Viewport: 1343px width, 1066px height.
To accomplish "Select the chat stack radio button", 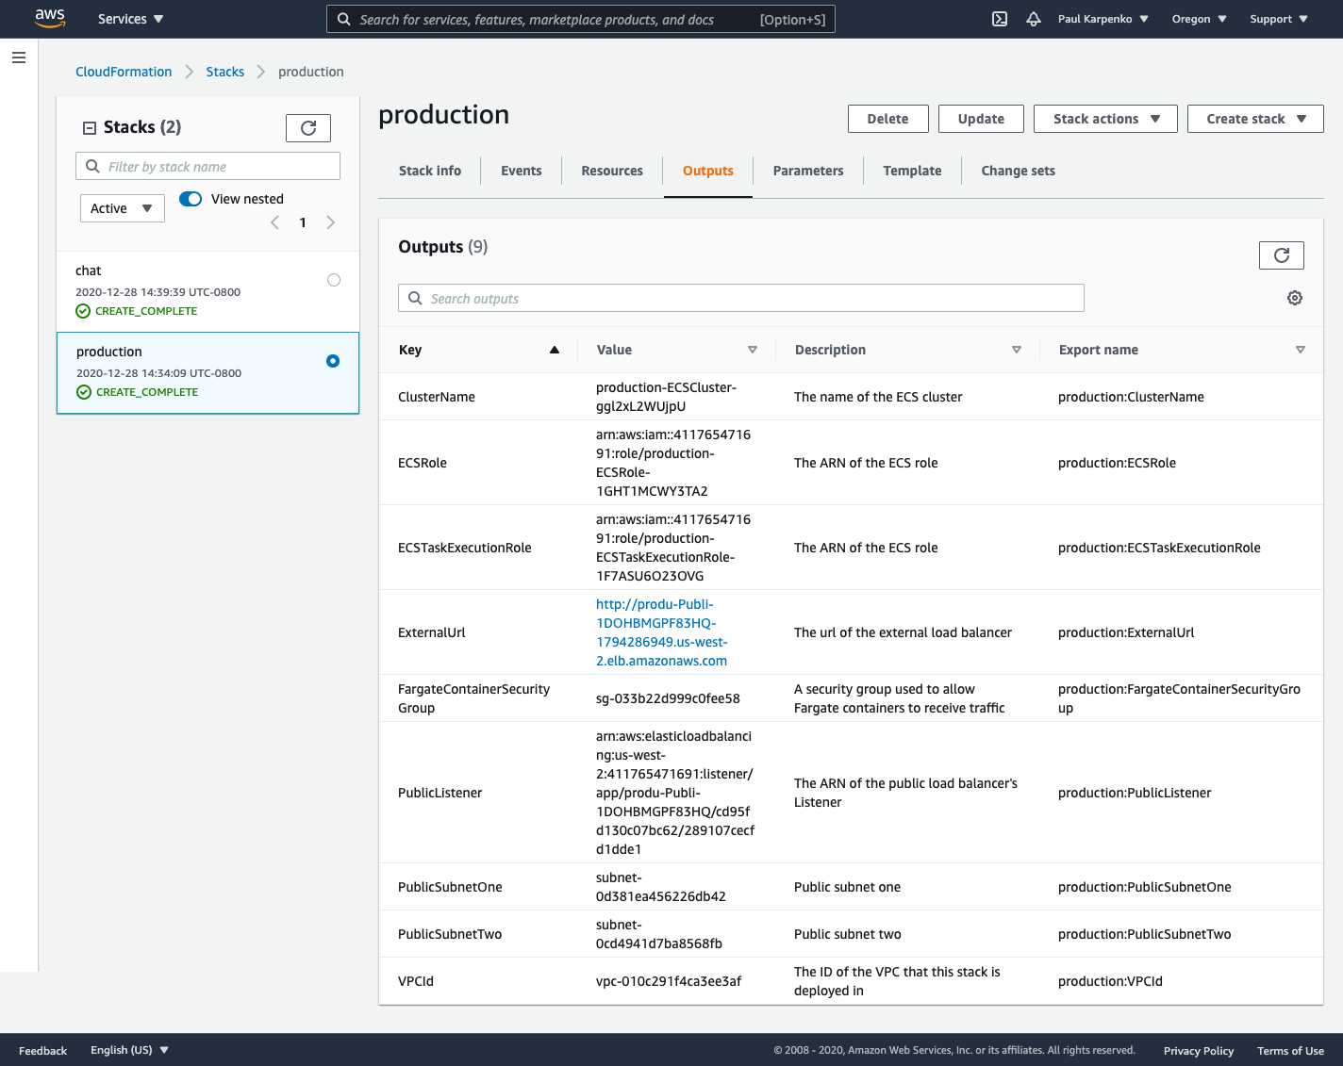I will pos(334,280).
